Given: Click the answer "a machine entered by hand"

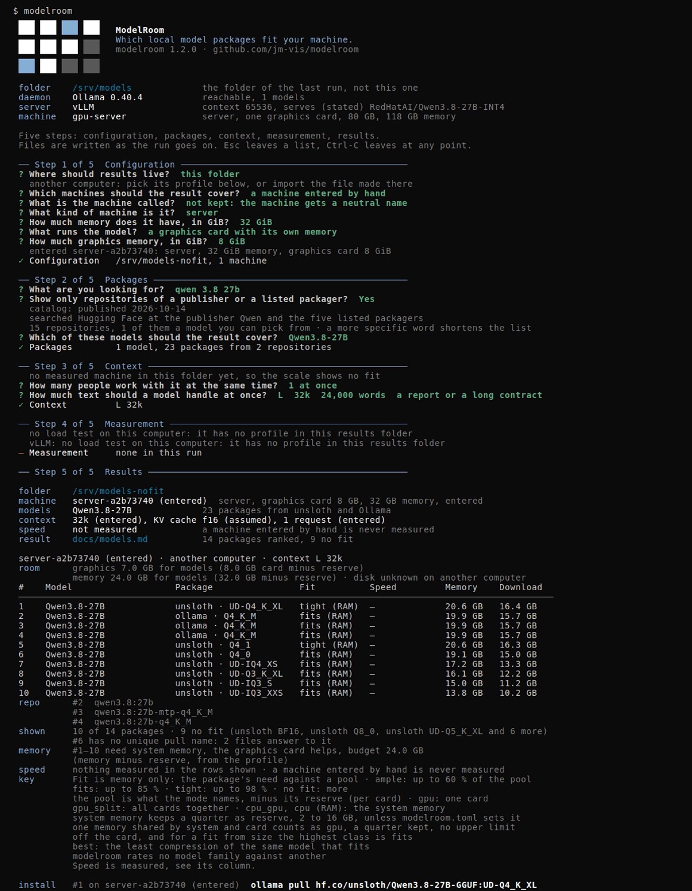Looking at the screenshot, I should 318,193.
